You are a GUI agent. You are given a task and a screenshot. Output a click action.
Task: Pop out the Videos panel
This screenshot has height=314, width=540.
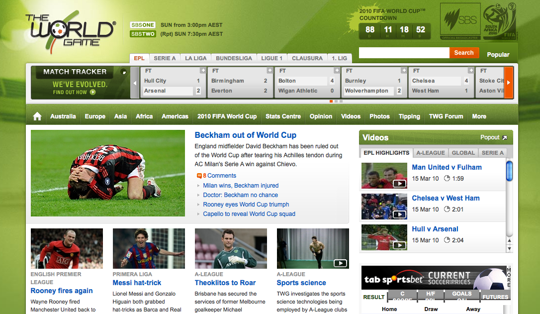click(x=493, y=137)
